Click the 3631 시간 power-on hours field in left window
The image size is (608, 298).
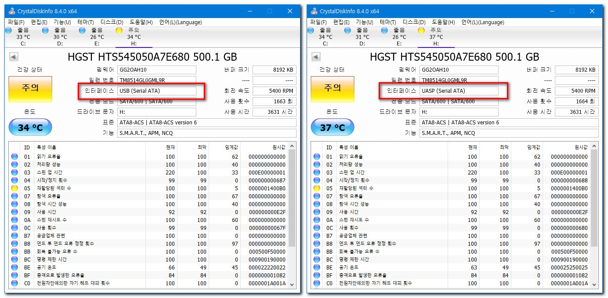275,112
